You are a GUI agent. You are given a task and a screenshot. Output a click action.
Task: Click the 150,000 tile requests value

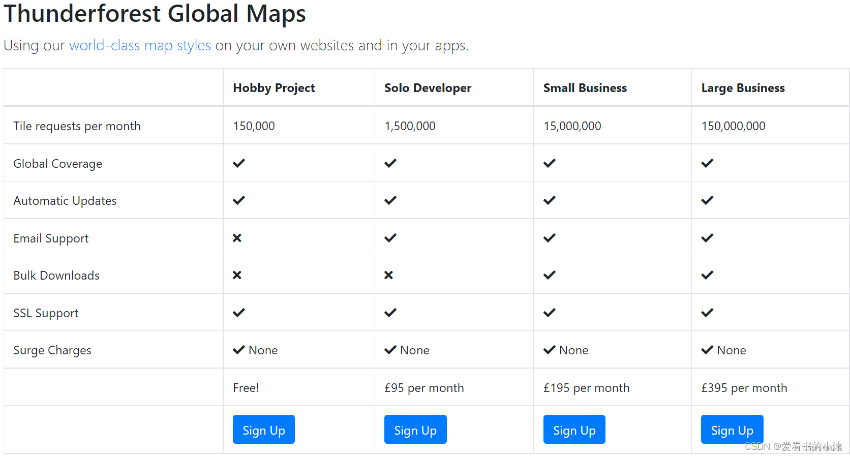tap(254, 126)
